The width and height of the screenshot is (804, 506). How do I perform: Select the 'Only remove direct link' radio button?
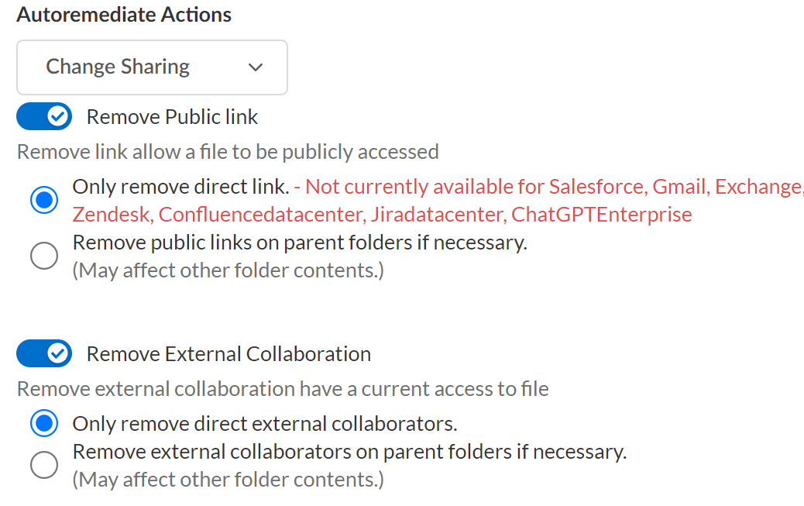(x=44, y=200)
